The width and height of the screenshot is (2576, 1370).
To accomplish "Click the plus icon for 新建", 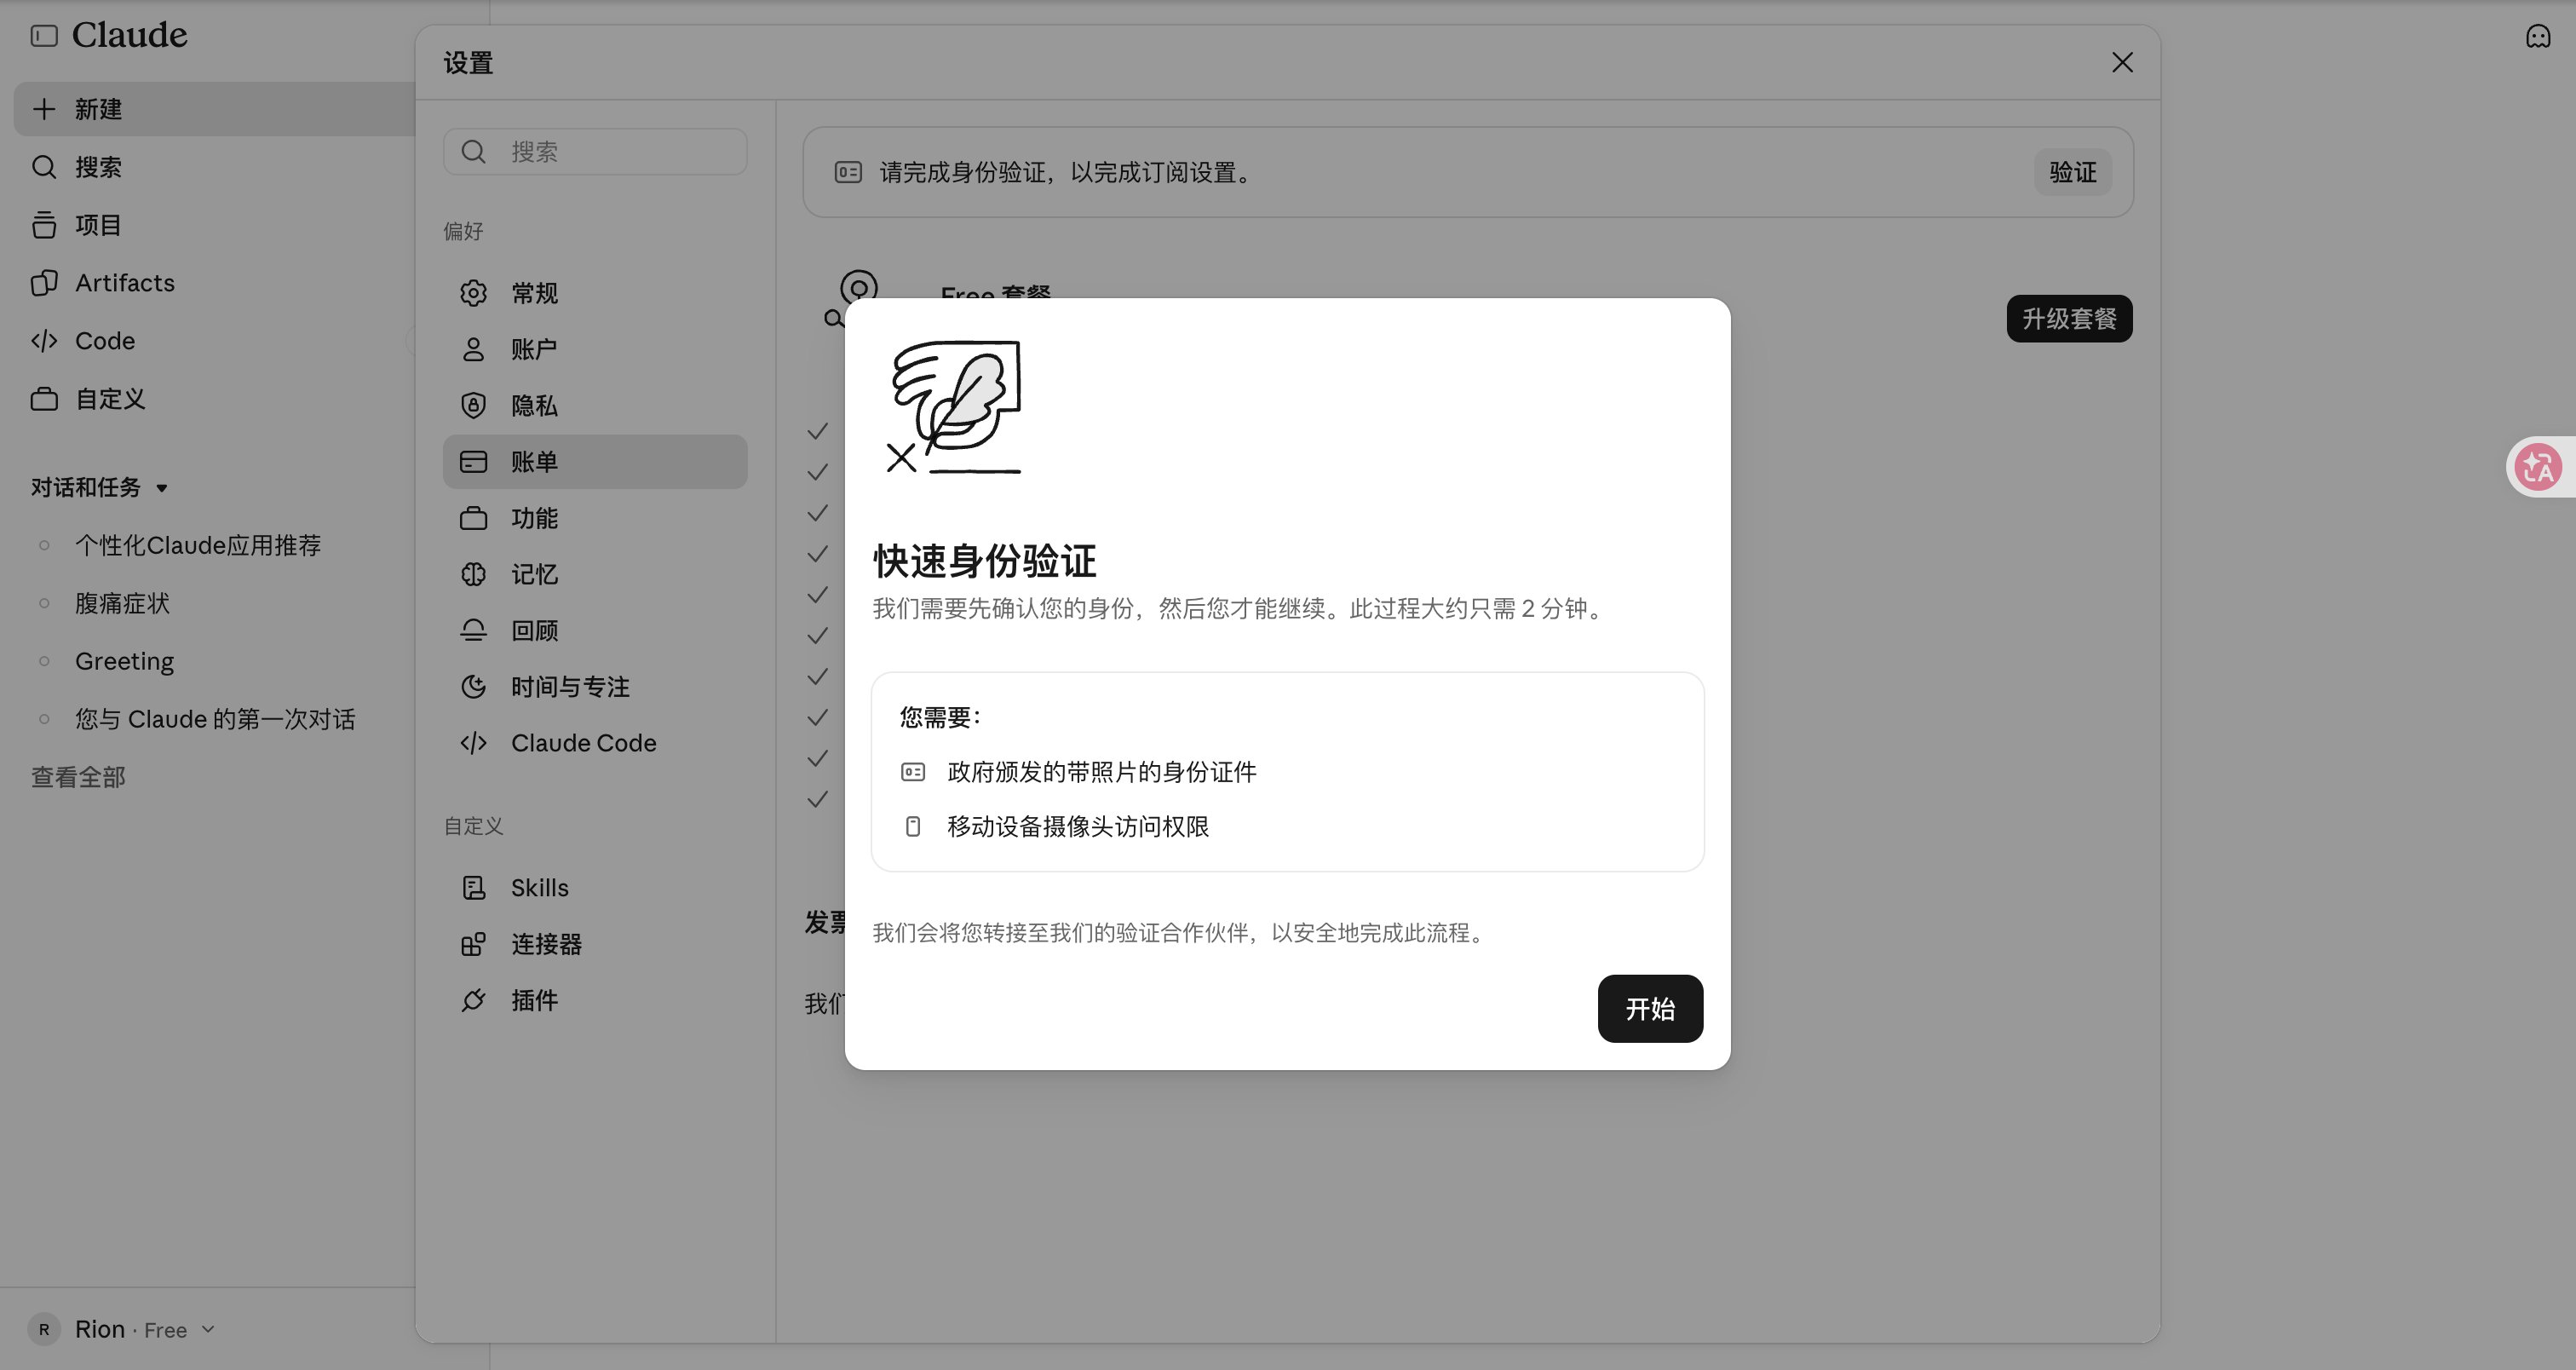I will [44, 109].
